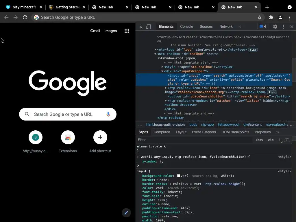Screen dimensions: 296x222
Task: Open the Network panel
Action: point(226,27)
